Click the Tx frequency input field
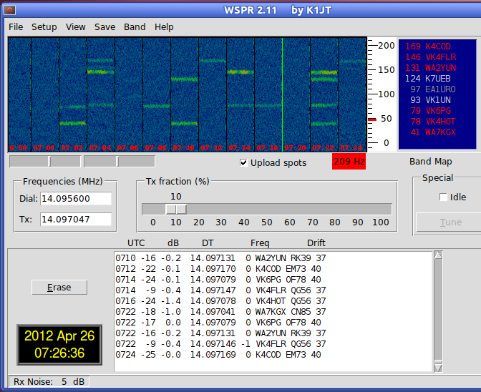This screenshot has height=392, width=481. coord(76,220)
